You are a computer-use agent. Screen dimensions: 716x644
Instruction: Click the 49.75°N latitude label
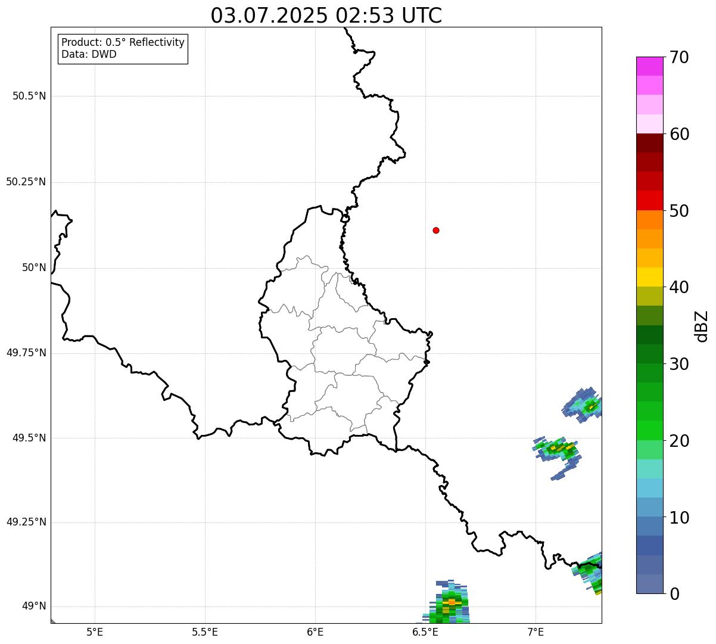tap(26, 353)
